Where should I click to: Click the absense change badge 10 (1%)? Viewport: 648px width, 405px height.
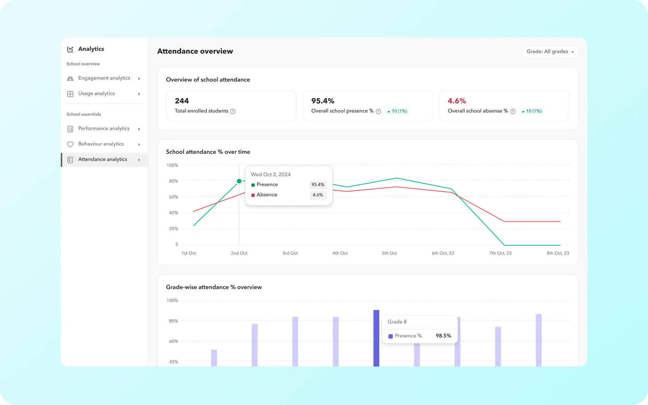(532, 111)
